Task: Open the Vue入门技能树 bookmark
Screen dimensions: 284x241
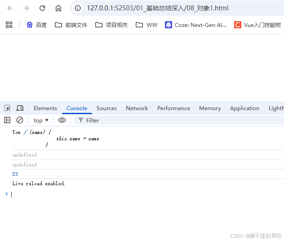Action: tap(257, 25)
